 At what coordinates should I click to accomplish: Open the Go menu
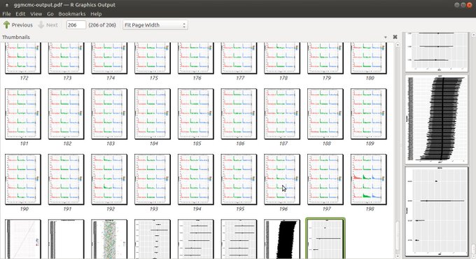coord(50,14)
